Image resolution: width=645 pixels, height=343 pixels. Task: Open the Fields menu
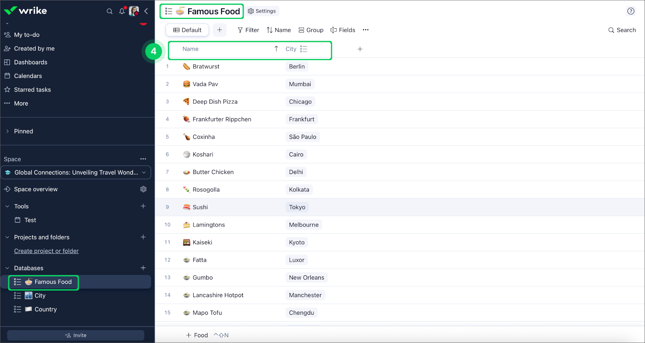(x=343, y=30)
